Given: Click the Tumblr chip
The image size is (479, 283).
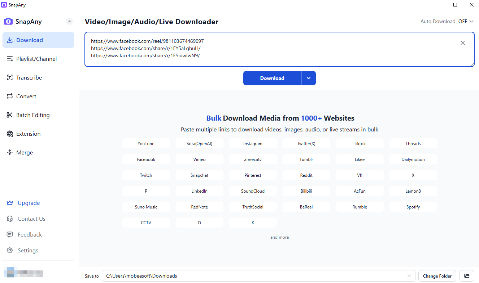Looking at the screenshot, I should click(x=306, y=159).
